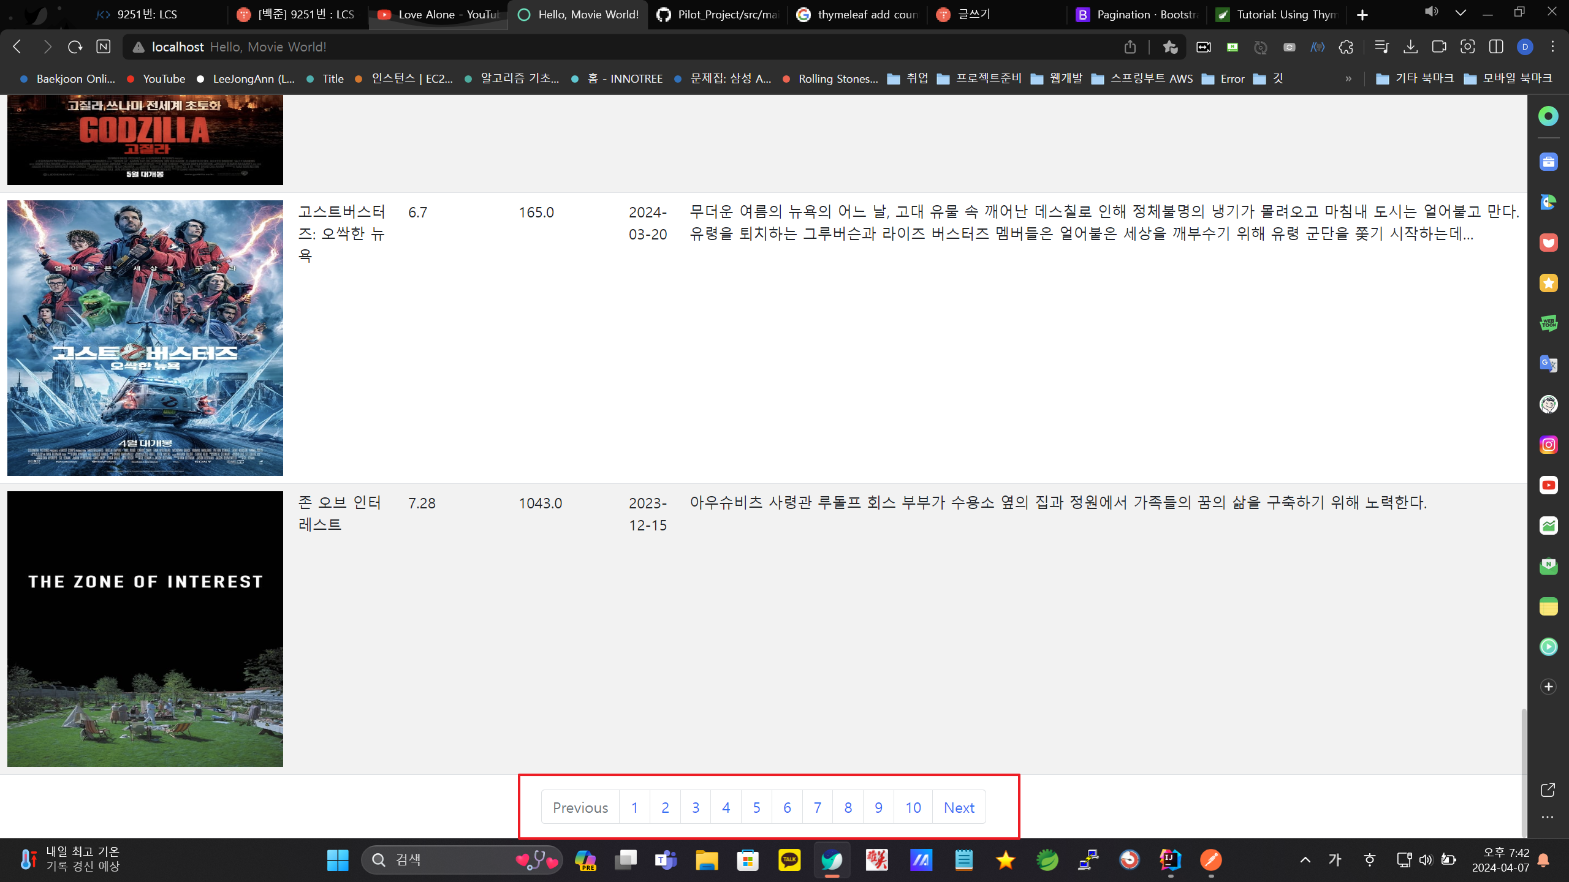Open the YouTube sidebar icon

click(x=1548, y=485)
